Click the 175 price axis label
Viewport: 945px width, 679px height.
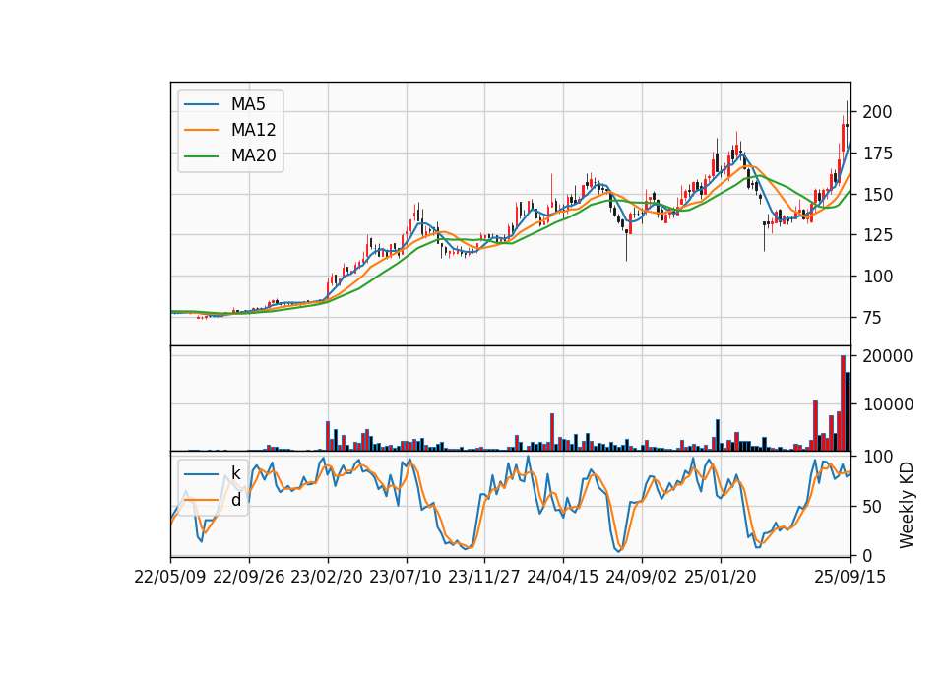click(x=877, y=154)
